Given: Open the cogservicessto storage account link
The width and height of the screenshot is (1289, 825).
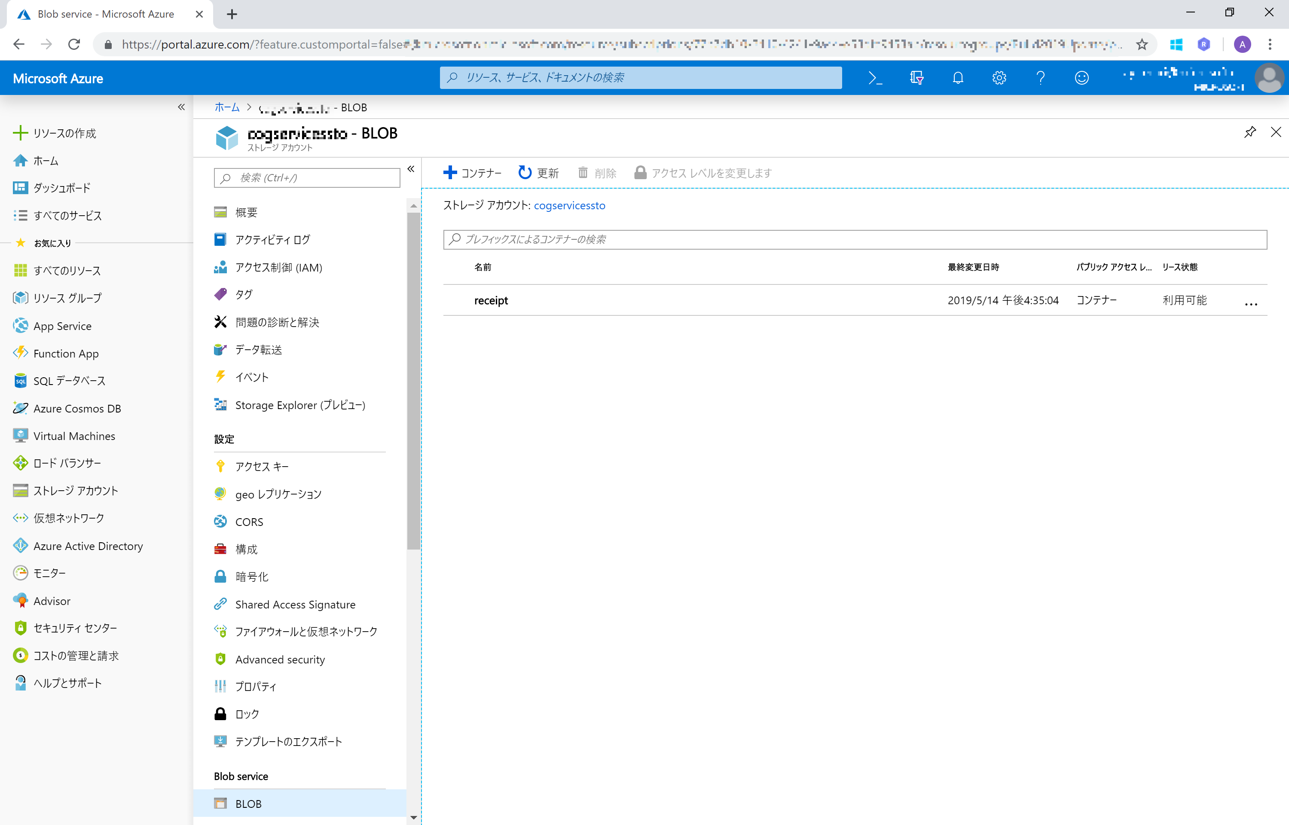Looking at the screenshot, I should (x=569, y=206).
